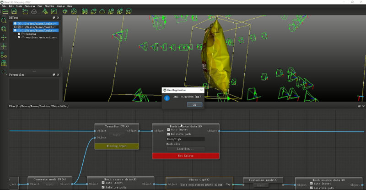The height and width of the screenshot is (190, 366).
Task: Select the upper crosshair tool in left sidebar
Action: coord(4,38)
